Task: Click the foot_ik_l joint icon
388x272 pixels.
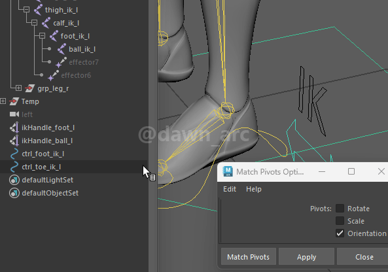Action: pos(54,36)
